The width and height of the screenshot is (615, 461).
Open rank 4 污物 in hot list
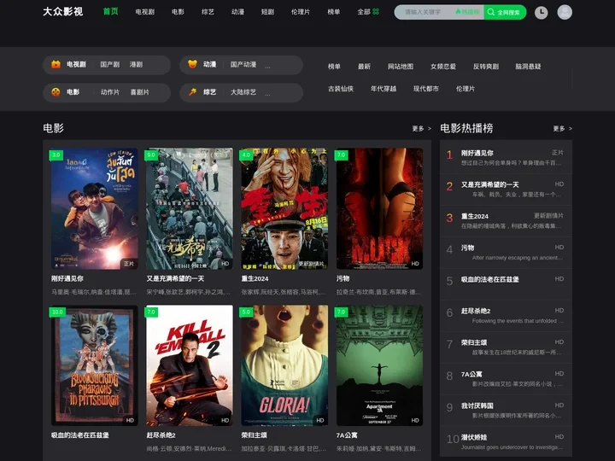click(x=506, y=253)
